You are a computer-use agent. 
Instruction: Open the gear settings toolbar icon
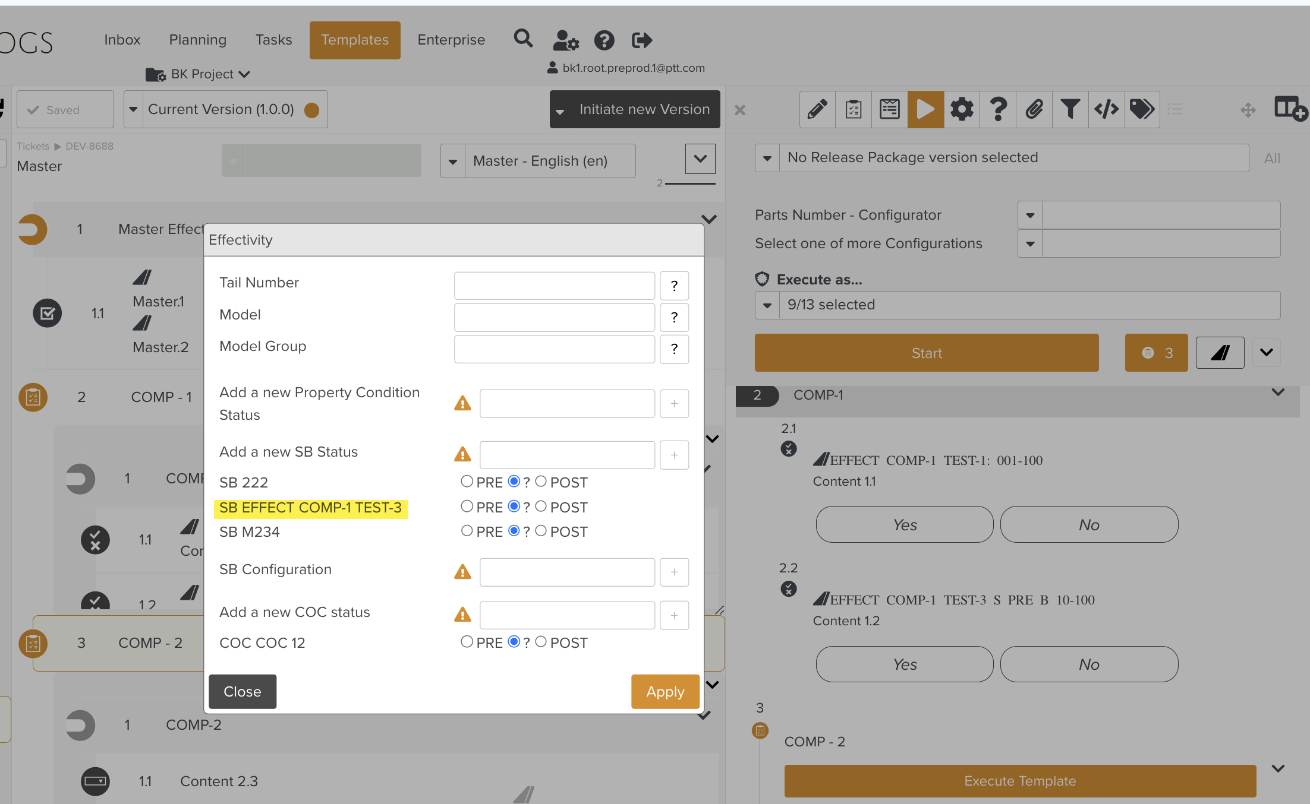click(962, 109)
